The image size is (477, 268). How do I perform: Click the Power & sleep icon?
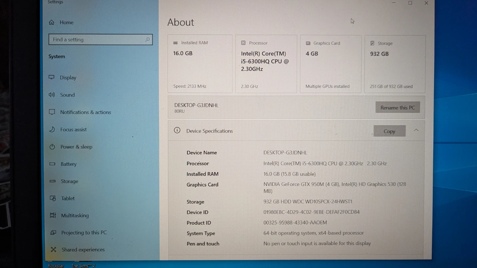tap(52, 147)
